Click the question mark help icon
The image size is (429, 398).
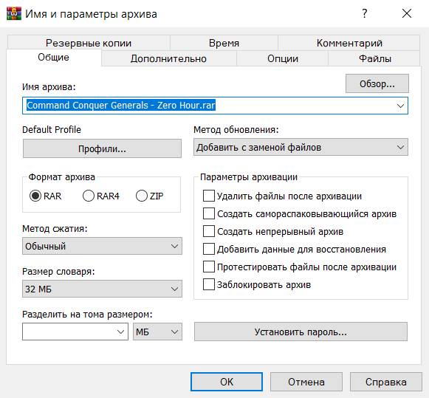(x=364, y=13)
